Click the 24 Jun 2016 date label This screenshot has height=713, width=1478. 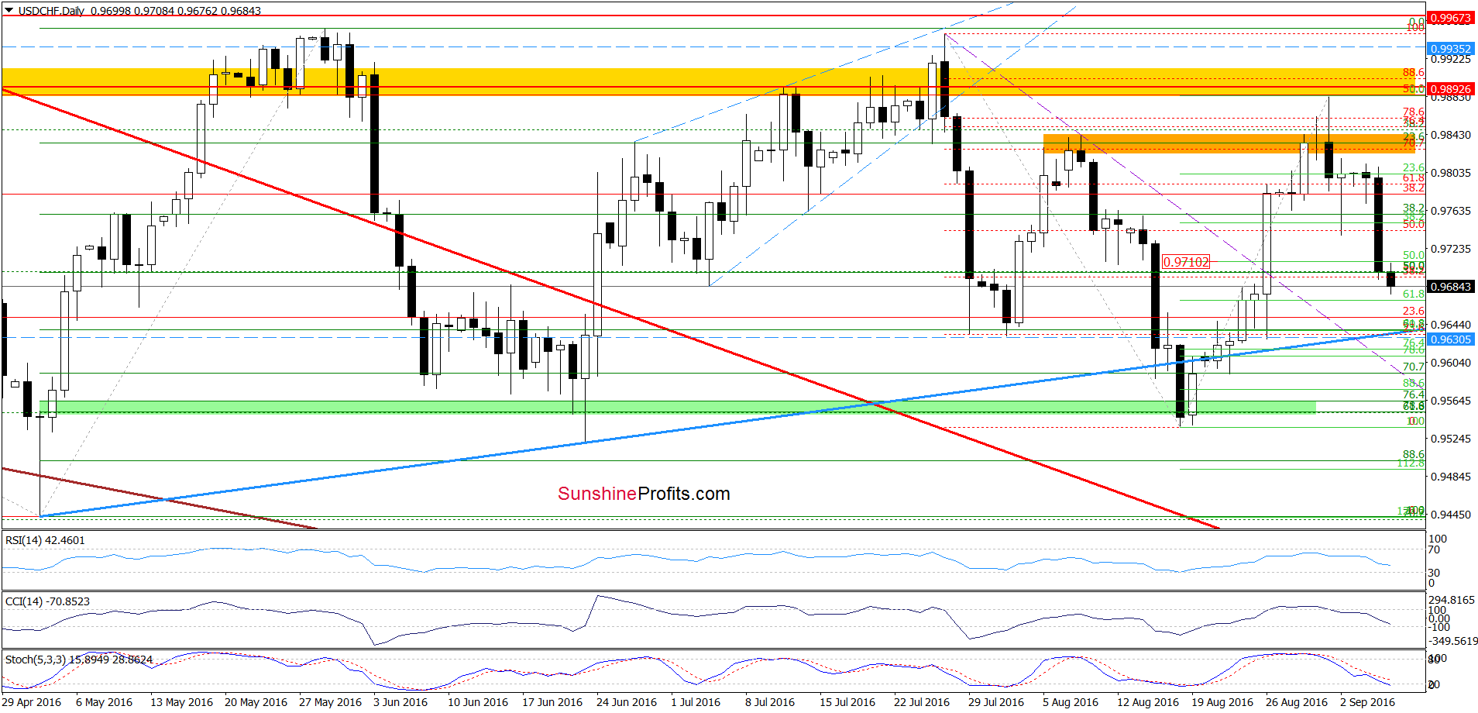(x=627, y=702)
